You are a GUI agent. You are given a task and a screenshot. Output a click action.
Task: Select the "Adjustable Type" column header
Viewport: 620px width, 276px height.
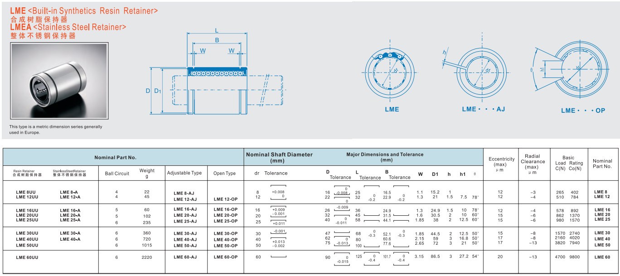click(x=184, y=173)
